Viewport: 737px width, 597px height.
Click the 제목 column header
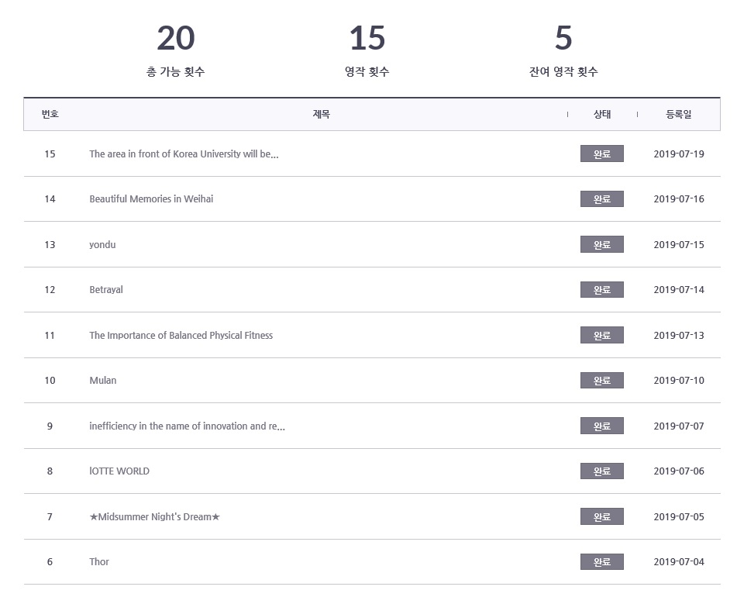point(322,114)
